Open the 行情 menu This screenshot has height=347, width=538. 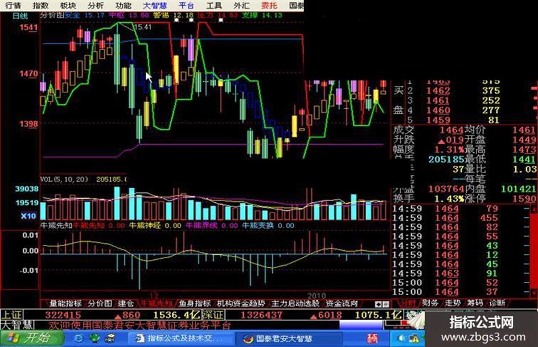[13, 6]
